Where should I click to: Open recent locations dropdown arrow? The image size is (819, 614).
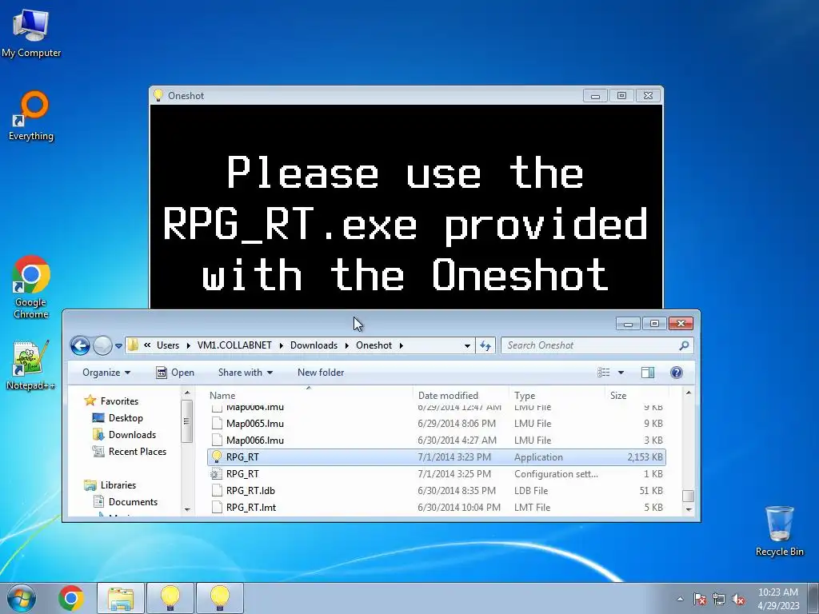click(118, 345)
